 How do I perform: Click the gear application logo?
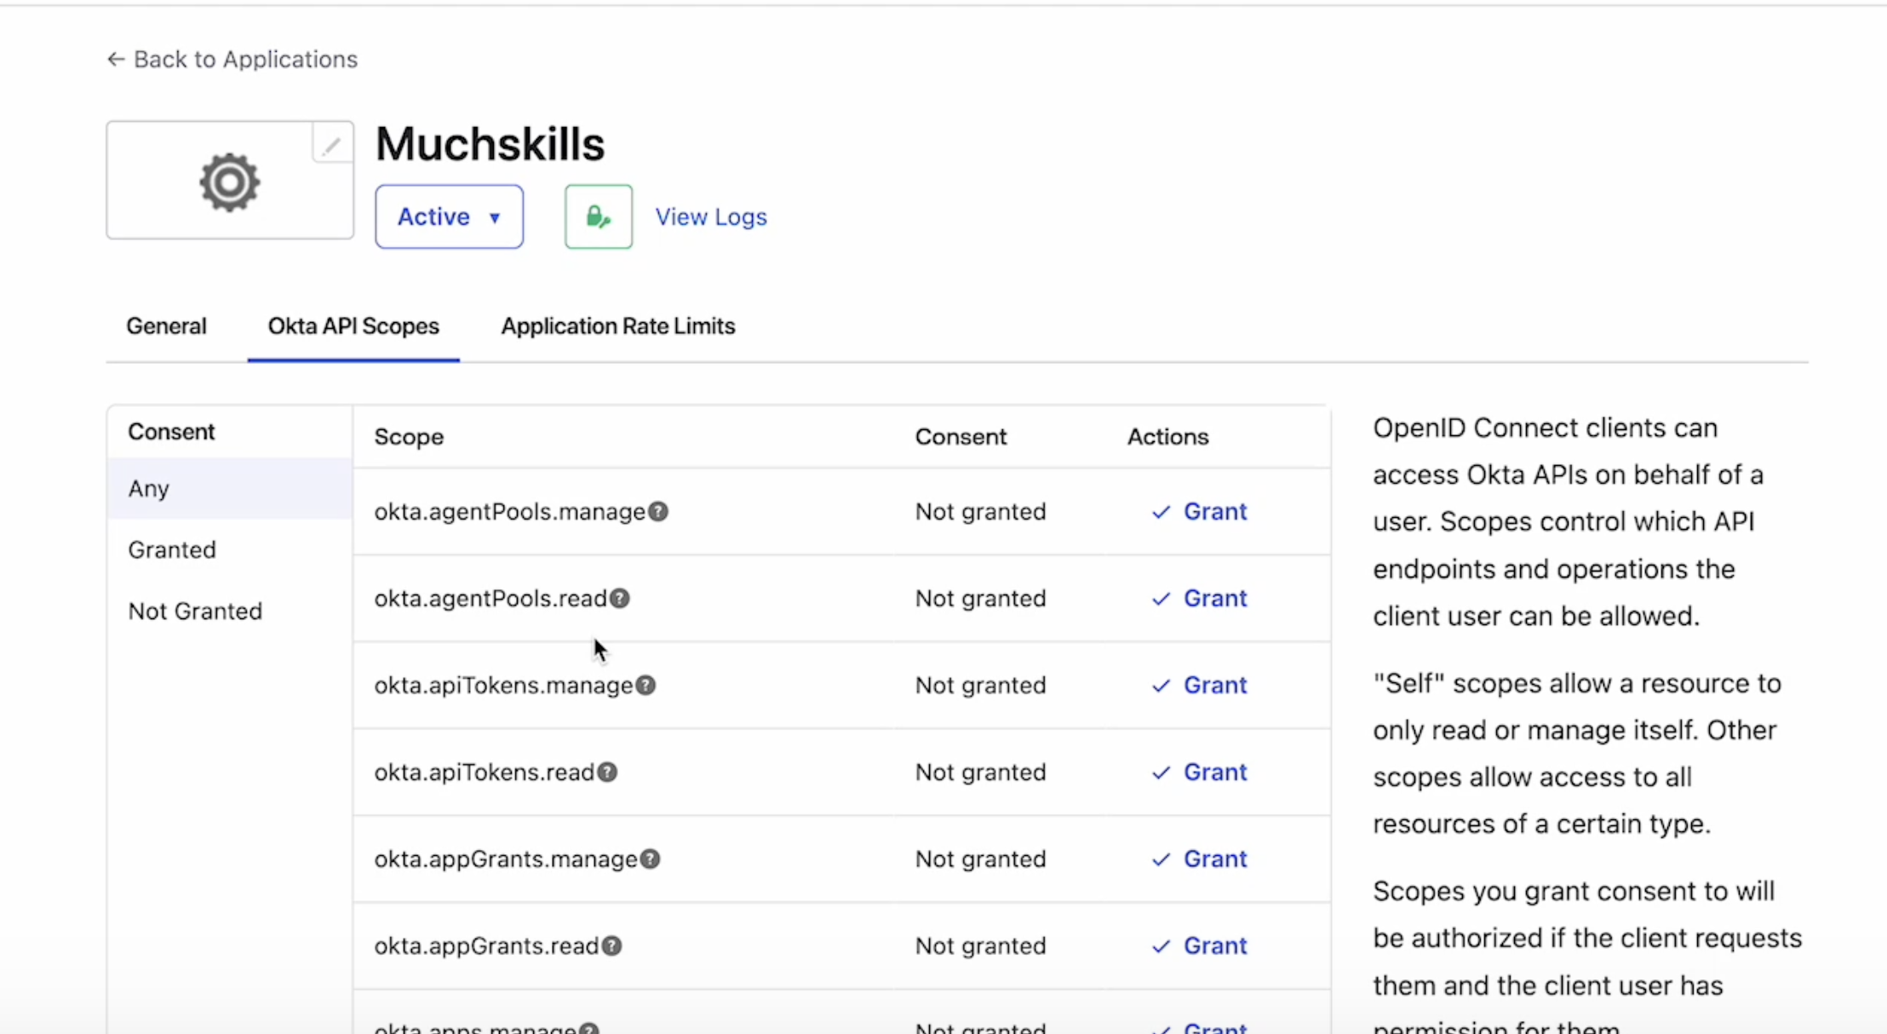(229, 181)
